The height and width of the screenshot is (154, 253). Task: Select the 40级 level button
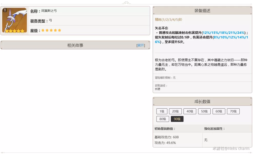point(190,111)
